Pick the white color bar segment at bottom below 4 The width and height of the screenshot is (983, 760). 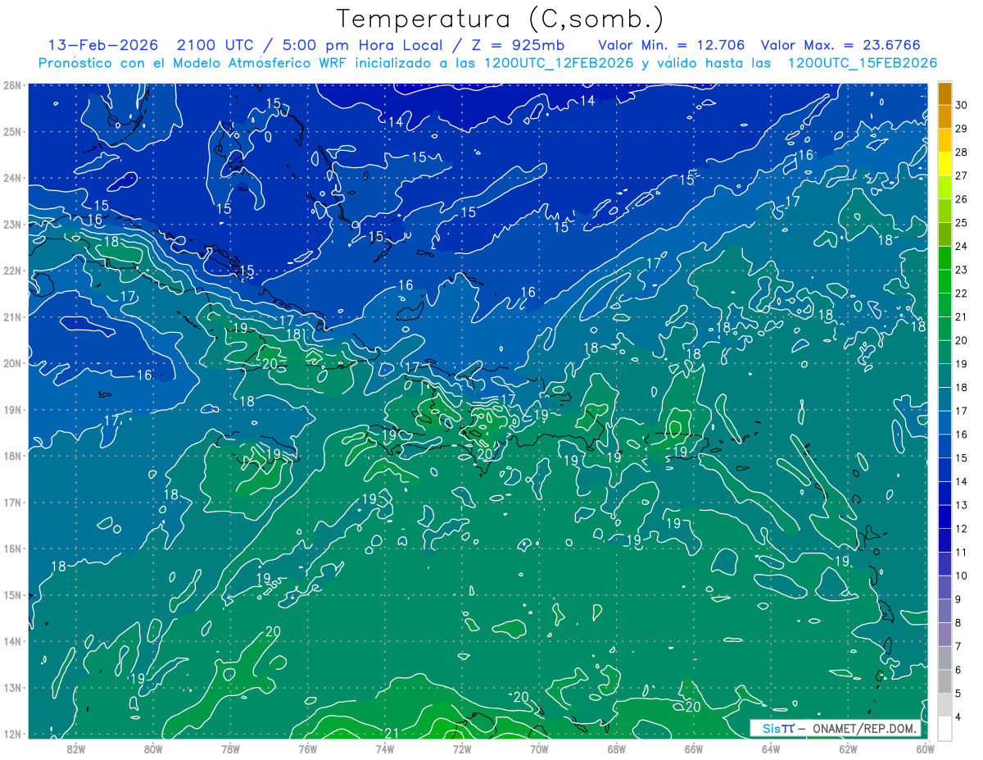[x=944, y=728]
